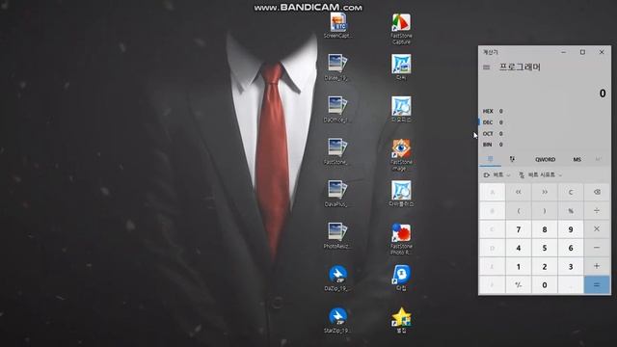Click digit 1 on calculator

(x=519, y=266)
